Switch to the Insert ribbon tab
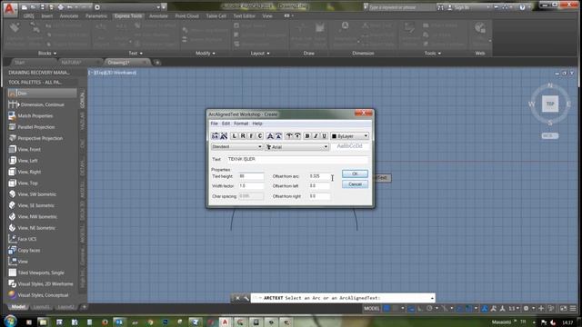The height and width of the screenshot is (327, 582). pos(46,16)
